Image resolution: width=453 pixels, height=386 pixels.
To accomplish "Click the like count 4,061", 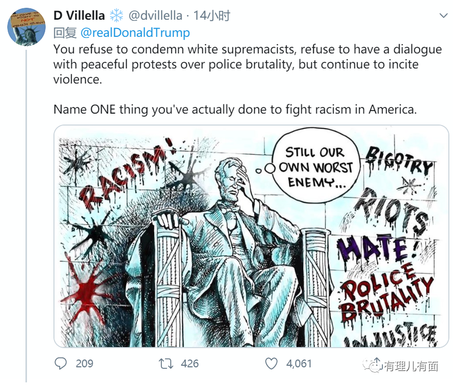I will click(x=299, y=364).
